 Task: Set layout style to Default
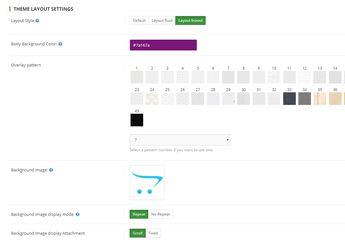[139, 20]
